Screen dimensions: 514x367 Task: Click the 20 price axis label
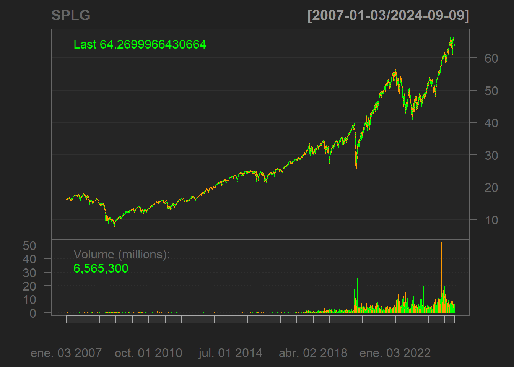point(491,188)
